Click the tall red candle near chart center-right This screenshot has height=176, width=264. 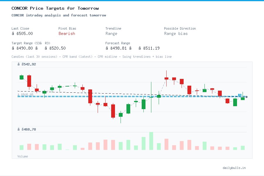189,89
